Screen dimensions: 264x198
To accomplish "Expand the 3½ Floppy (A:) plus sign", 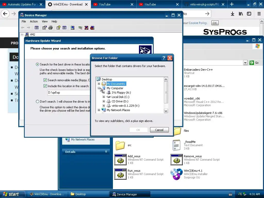I will tap(104, 93).
